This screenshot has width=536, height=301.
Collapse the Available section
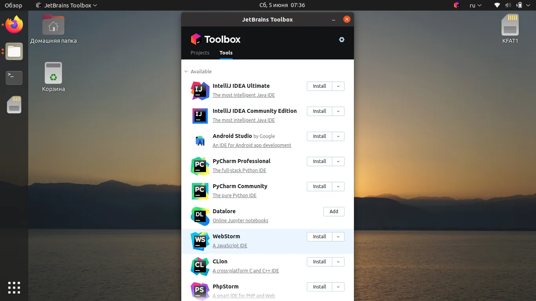coord(186,71)
